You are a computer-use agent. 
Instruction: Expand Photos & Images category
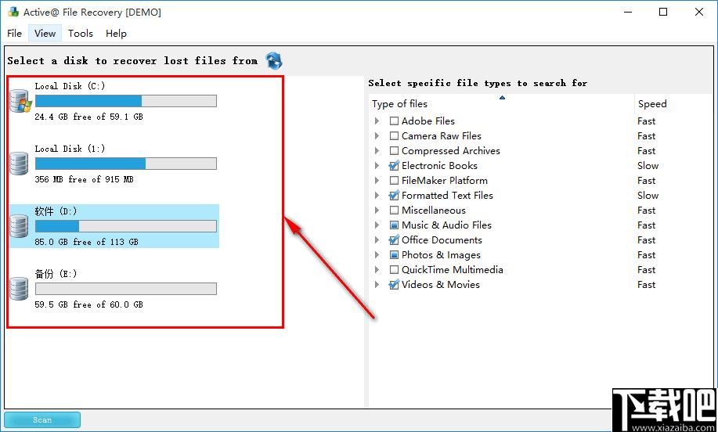coord(377,255)
